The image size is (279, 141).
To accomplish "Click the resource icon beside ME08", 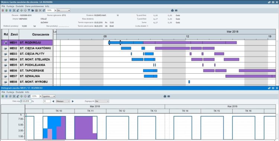I will [x=6, y=82].
